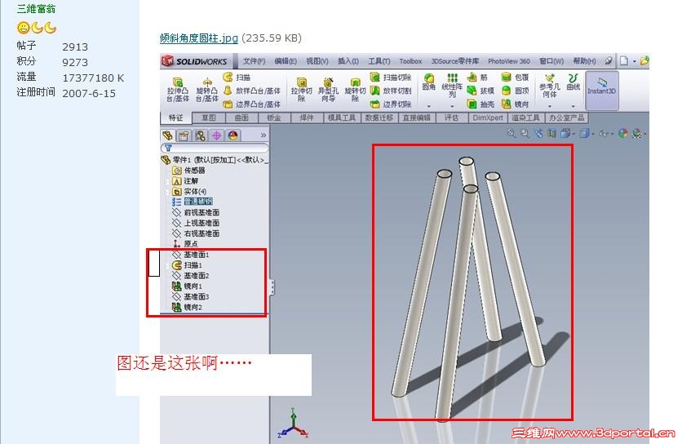This screenshot has height=444, width=691.
Task: Click the zoom to fit view icon
Action: tap(512, 133)
